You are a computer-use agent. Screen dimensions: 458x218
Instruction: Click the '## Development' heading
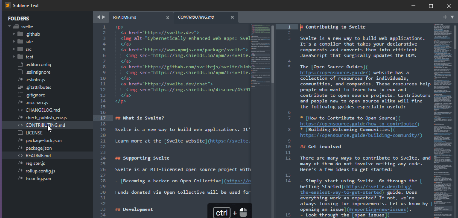tap(134, 209)
